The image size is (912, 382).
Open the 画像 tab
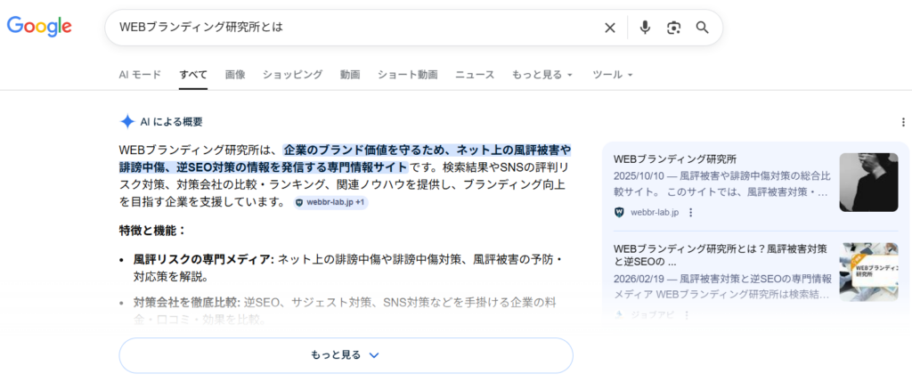click(x=235, y=75)
